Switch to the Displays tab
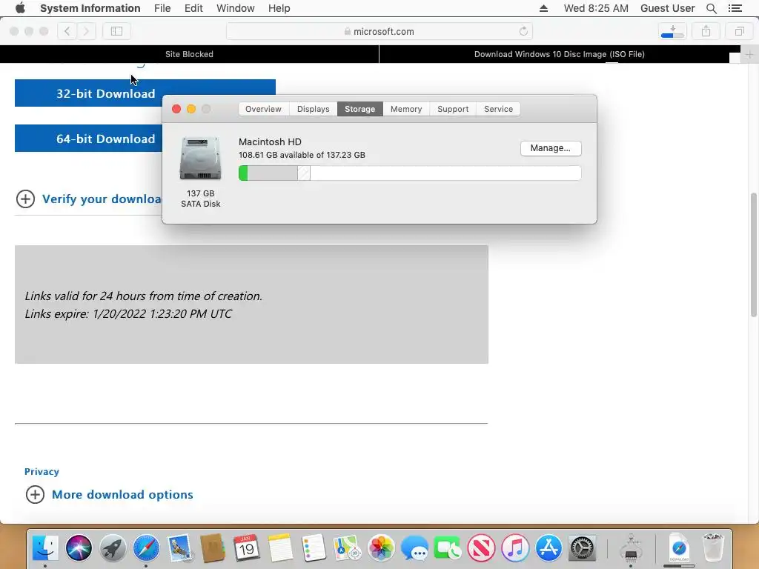 tap(314, 109)
